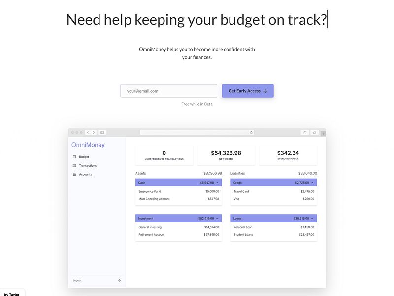Open Transactions in the sidebar
Image resolution: width=394 pixels, height=296 pixels.
point(88,166)
